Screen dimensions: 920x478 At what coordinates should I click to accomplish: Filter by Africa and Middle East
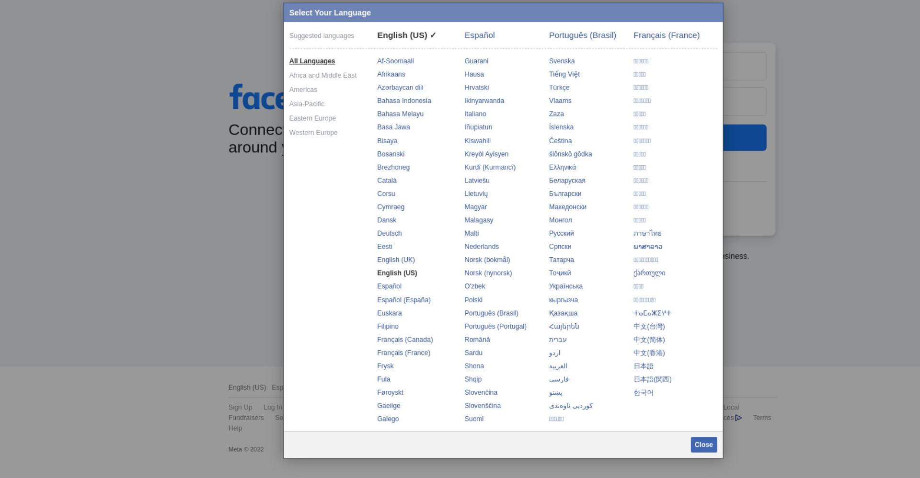[x=322, y=75]
